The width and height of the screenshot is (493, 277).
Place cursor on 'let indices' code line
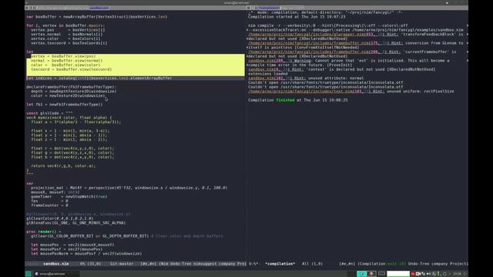point(99,78)
